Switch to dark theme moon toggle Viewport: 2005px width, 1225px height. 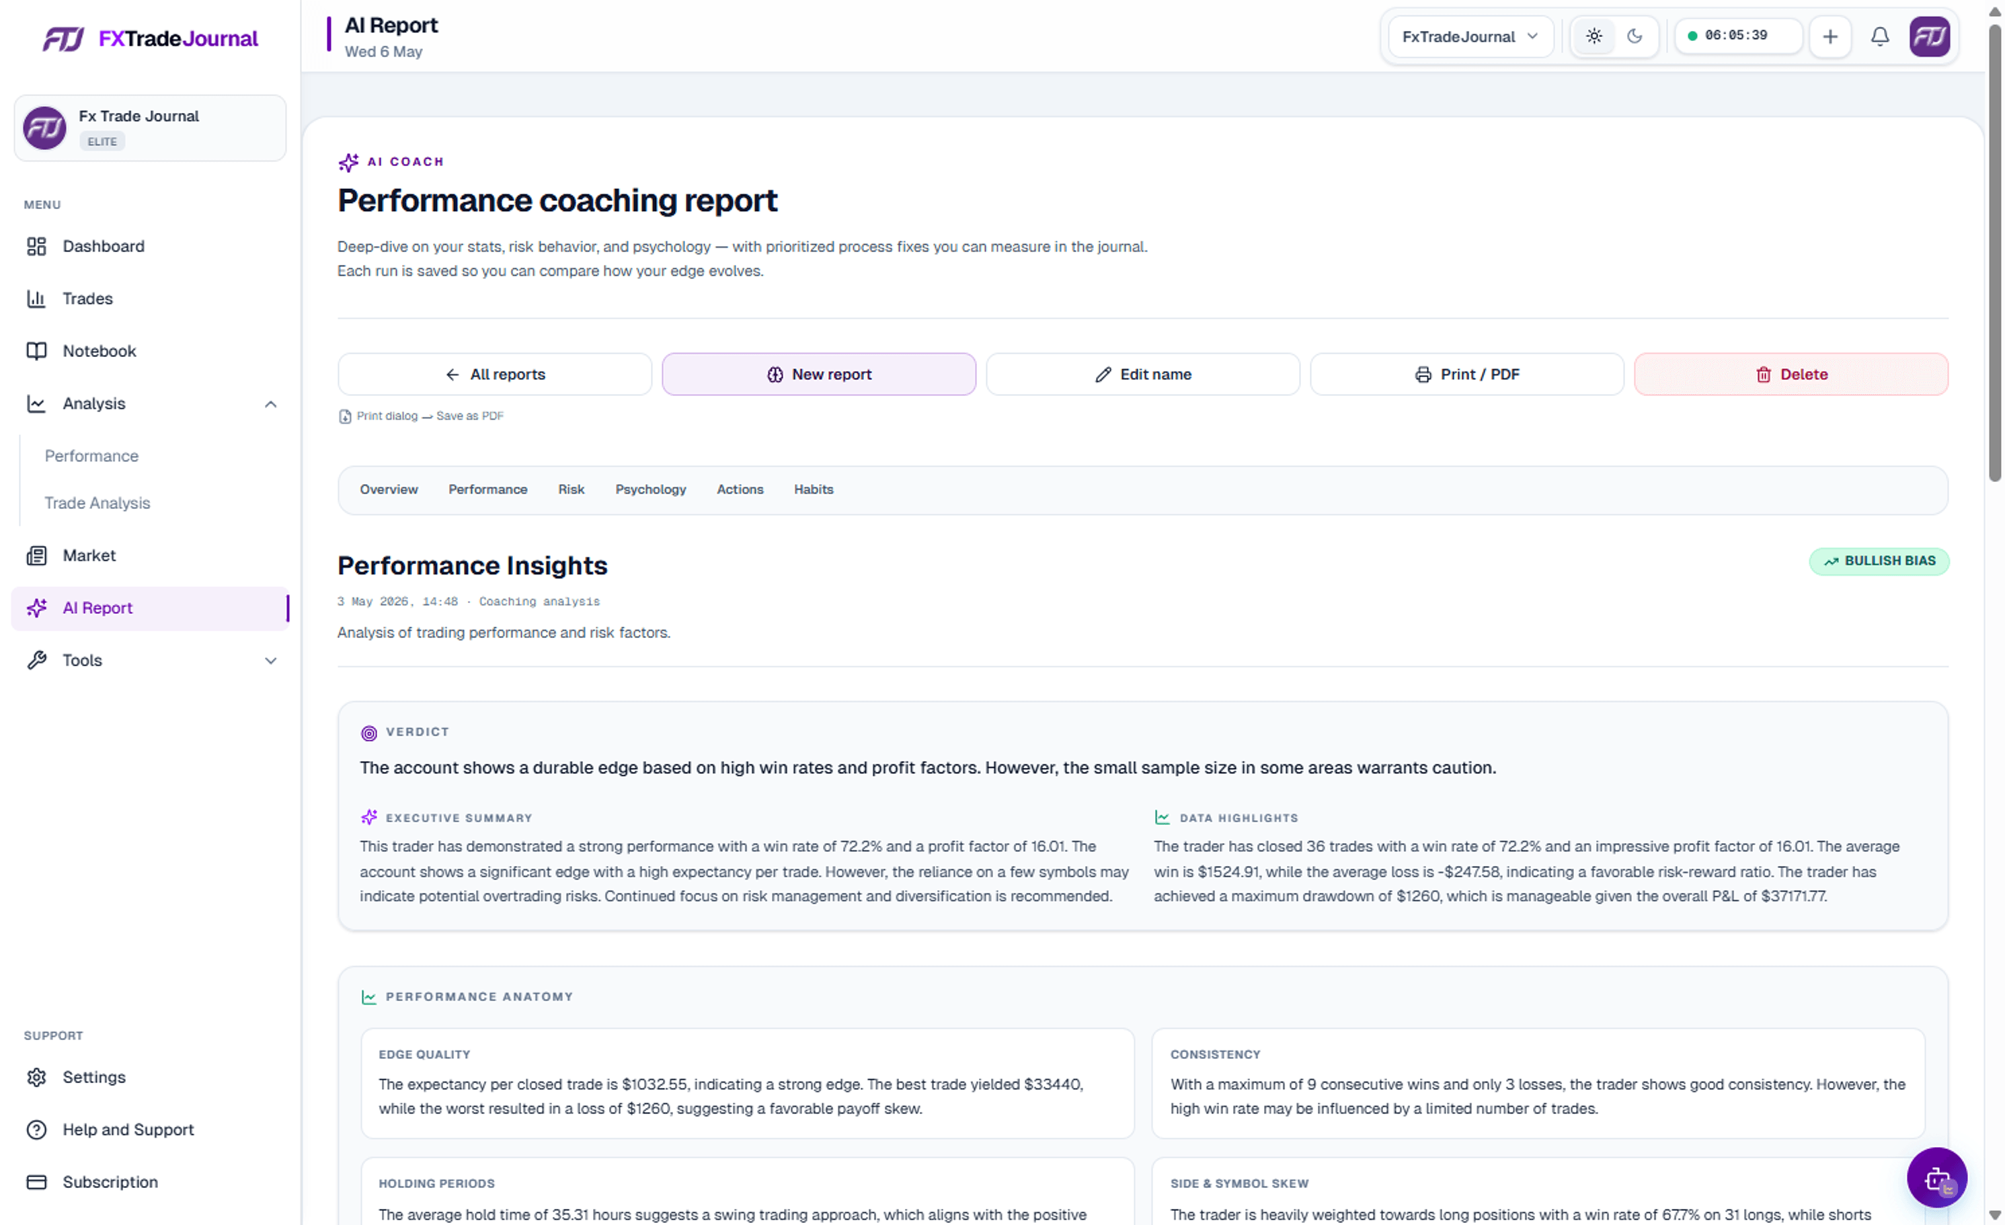pos(1635,36)
